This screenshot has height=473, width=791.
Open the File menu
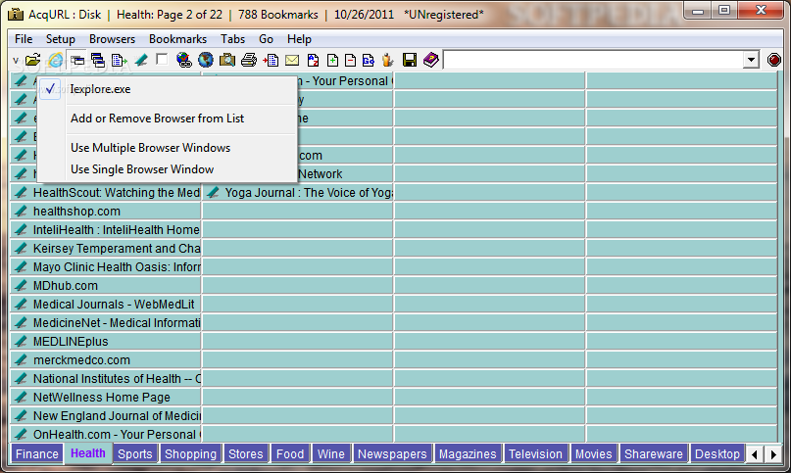(x=24, y=39)
